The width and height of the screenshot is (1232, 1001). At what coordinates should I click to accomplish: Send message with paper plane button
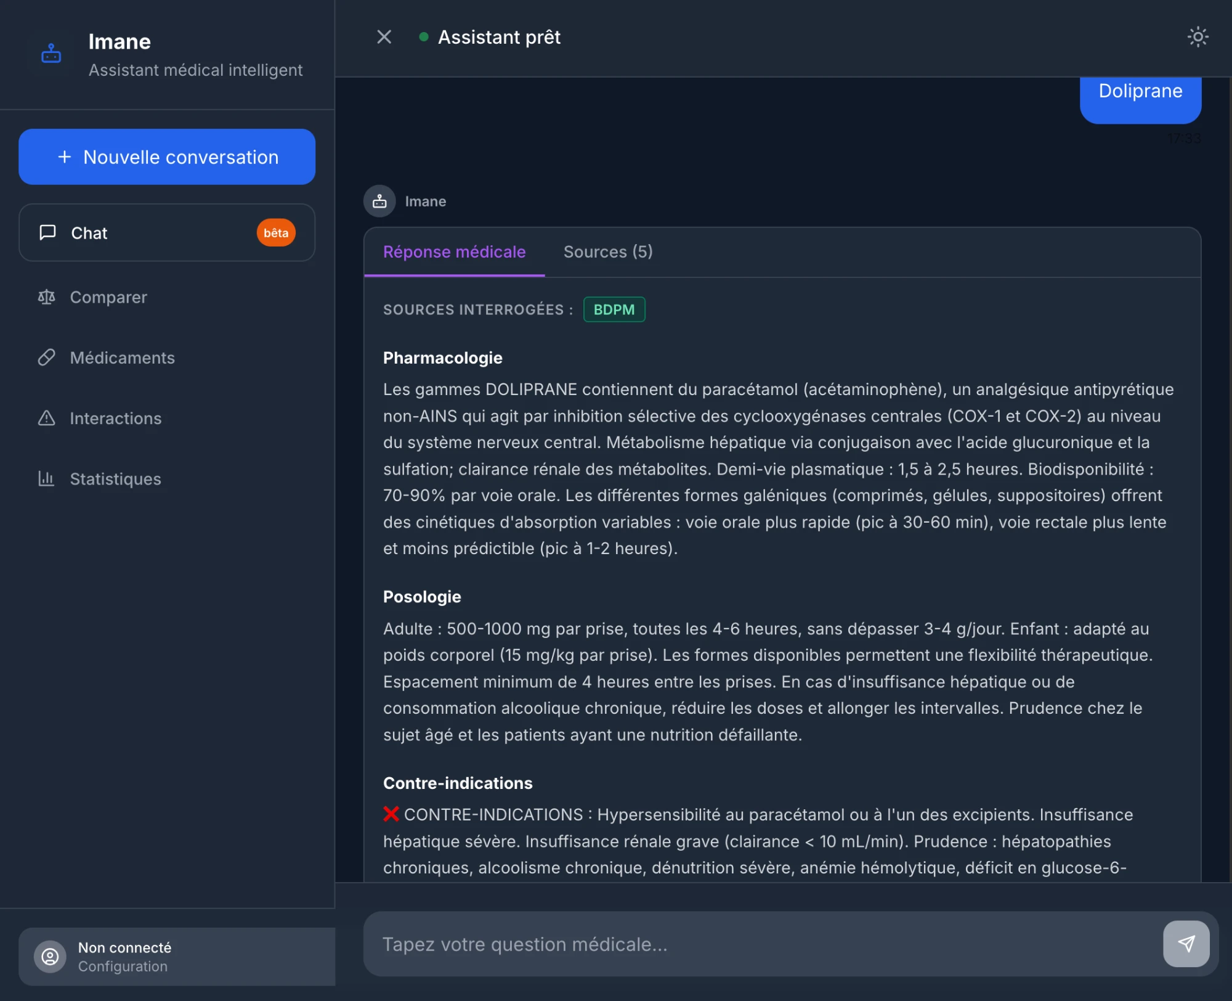point(1186,944)
